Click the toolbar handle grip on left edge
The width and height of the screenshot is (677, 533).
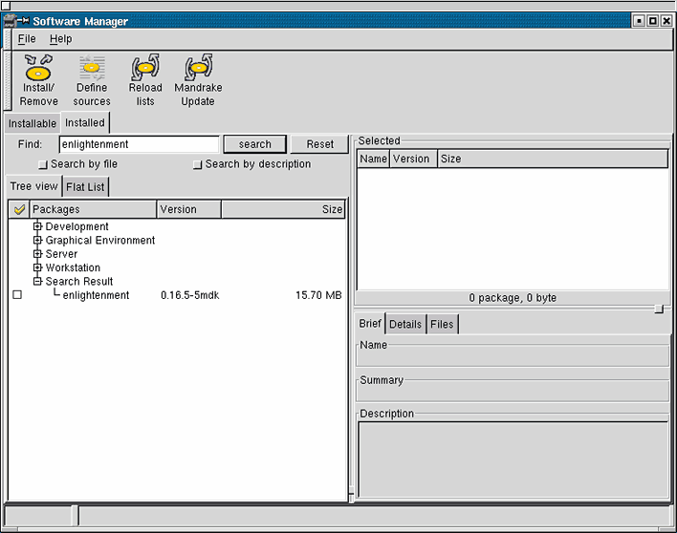click(x=8, y=80)
